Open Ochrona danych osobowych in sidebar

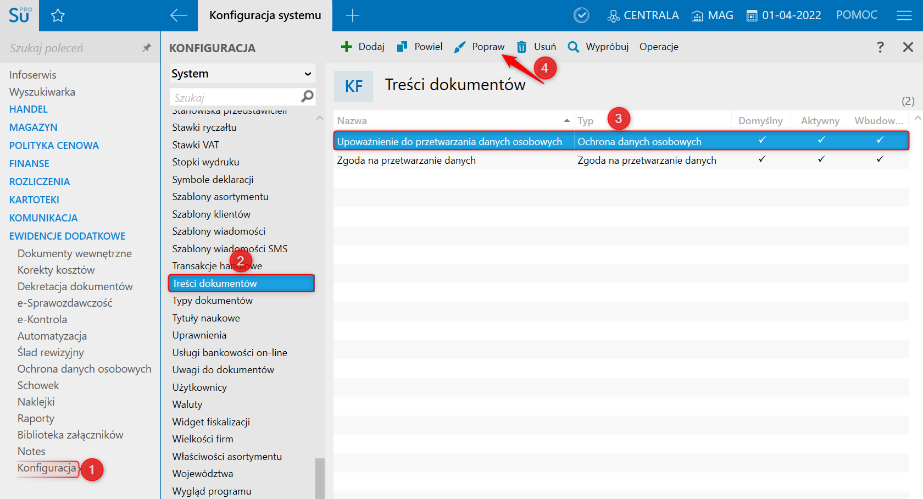pos(84,369)
